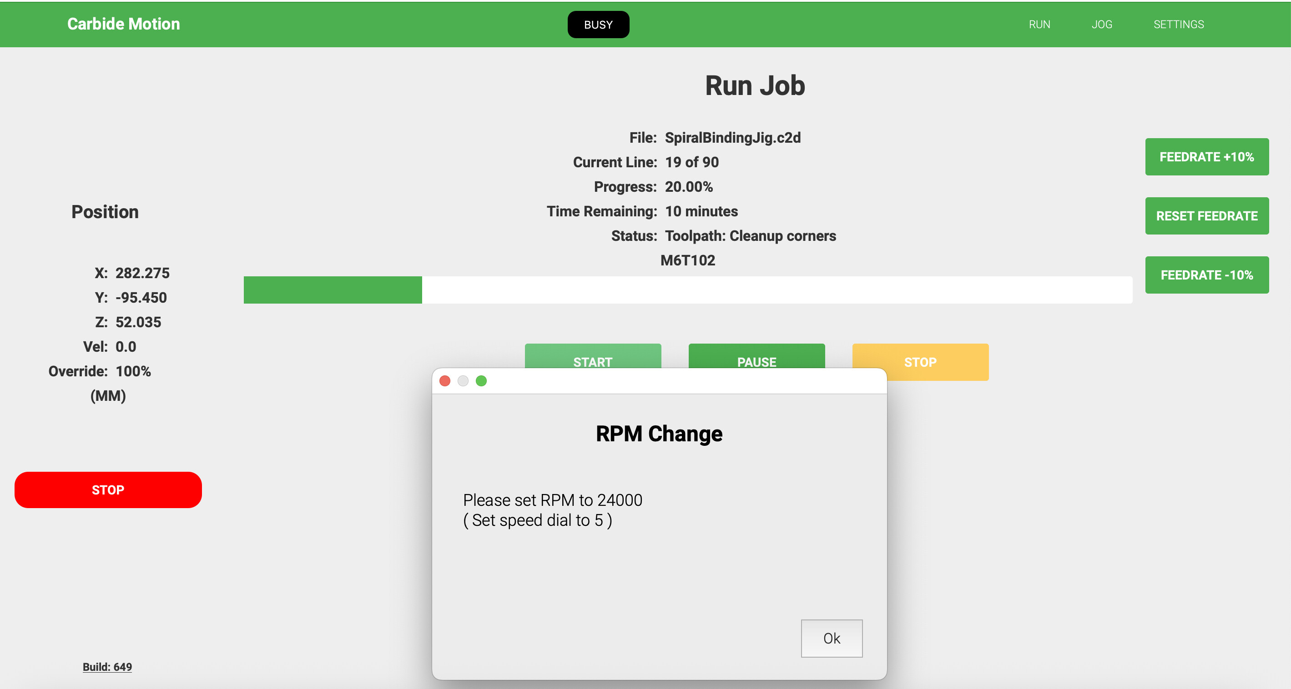Click the RPM Change dialog title
The height and width of the screenshot is (689, 1291).
tap(659, 434)
